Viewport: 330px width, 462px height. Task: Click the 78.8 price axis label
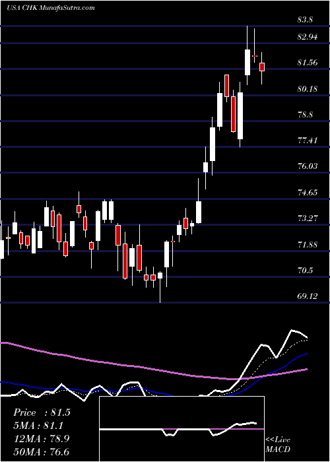tap(305, 115)
